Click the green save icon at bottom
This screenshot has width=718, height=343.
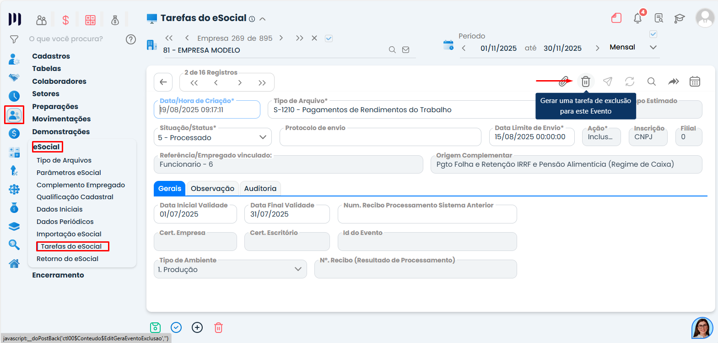click(x=155, y=327)
